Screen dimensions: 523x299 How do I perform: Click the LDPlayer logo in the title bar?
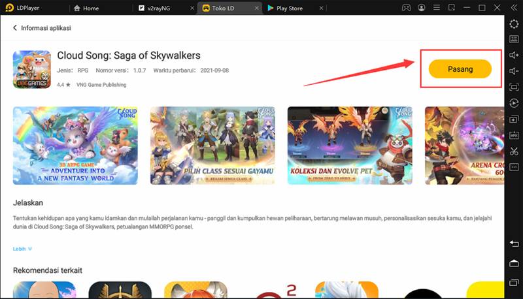[x=10, y=8]
